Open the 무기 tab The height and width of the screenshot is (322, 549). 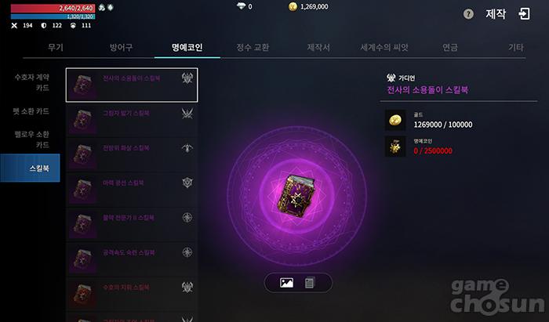coord(56,48)
